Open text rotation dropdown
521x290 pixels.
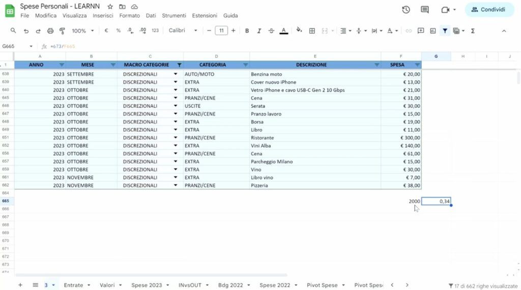click(x=392, y=31)
